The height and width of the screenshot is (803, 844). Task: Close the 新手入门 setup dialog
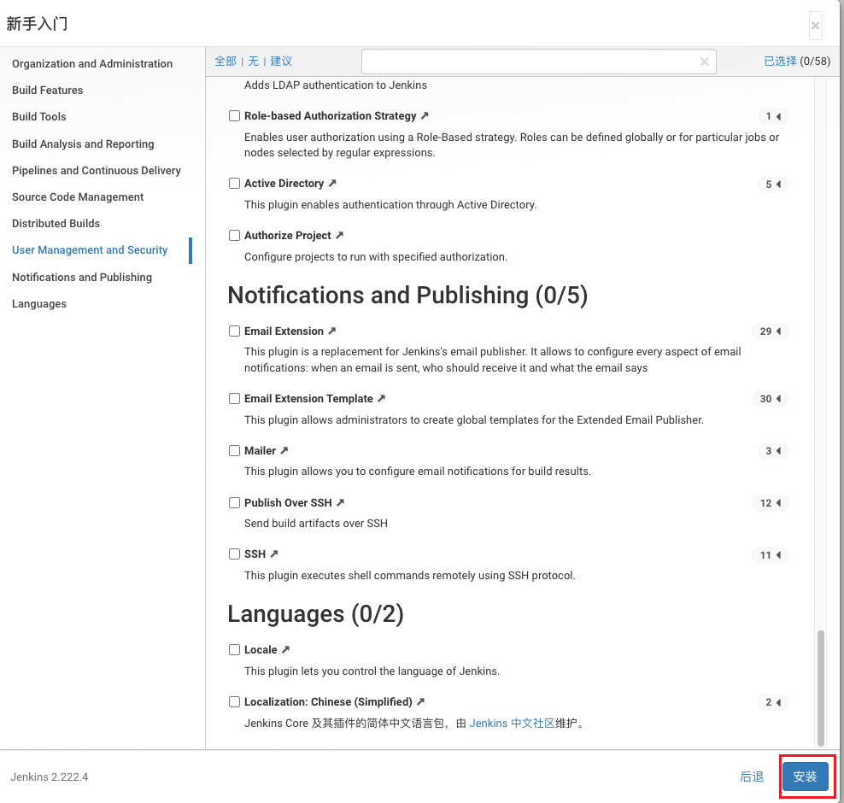(816, 26)
